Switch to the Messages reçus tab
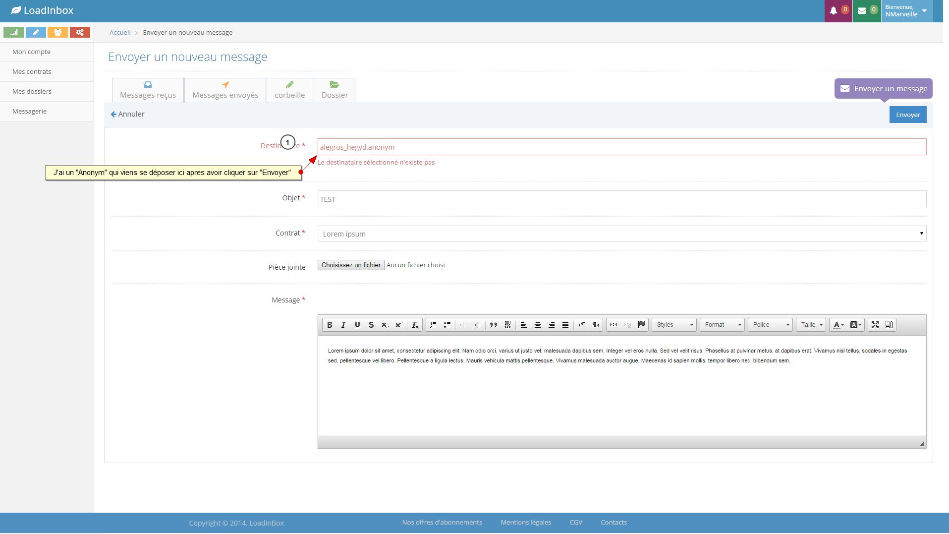Screen dimensions: 949x534 tap(148, 90)
